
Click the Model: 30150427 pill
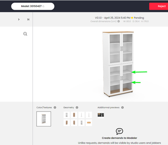pos(33,6)
